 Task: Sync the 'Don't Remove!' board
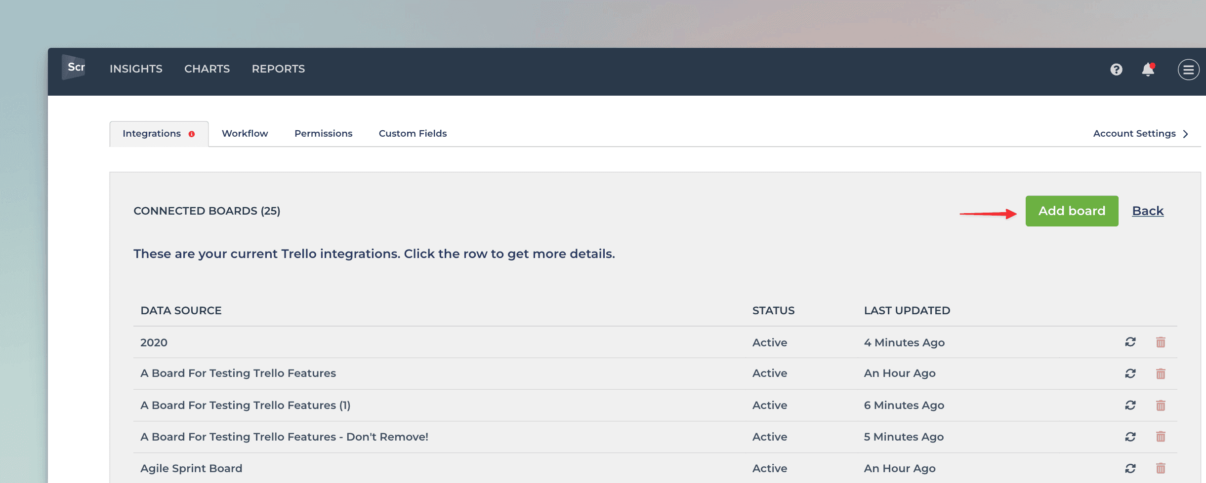tap(1130, 437)
